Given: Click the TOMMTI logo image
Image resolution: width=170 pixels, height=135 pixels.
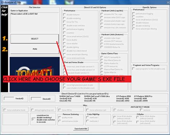Looking at the screenshot, I should click(35, 74).
